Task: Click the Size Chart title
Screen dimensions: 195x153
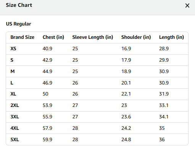Action: [19, 5]
